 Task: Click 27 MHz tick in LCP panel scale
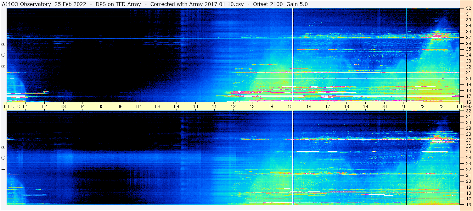468,140
